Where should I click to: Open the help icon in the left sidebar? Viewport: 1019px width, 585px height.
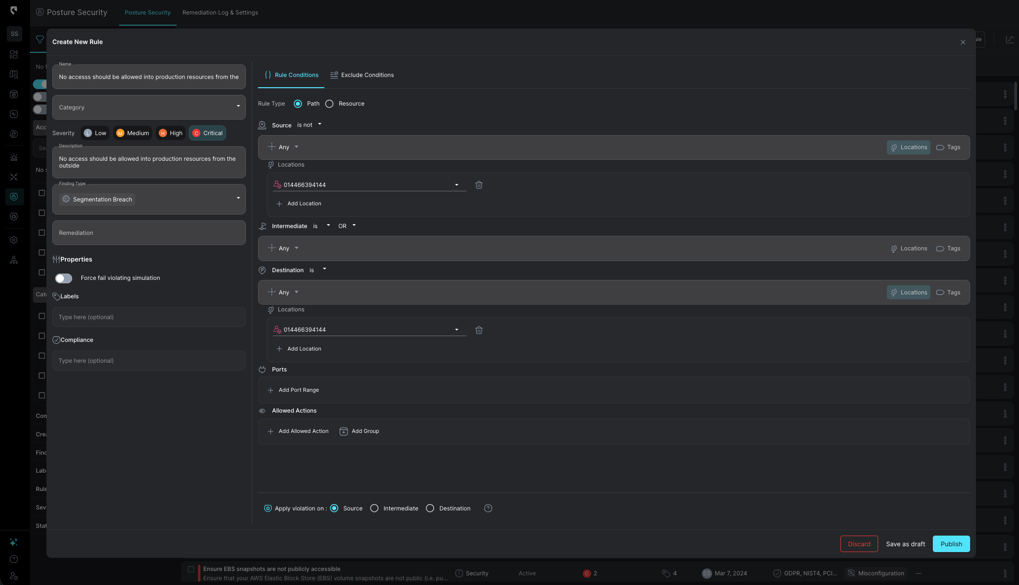[14, 559]
